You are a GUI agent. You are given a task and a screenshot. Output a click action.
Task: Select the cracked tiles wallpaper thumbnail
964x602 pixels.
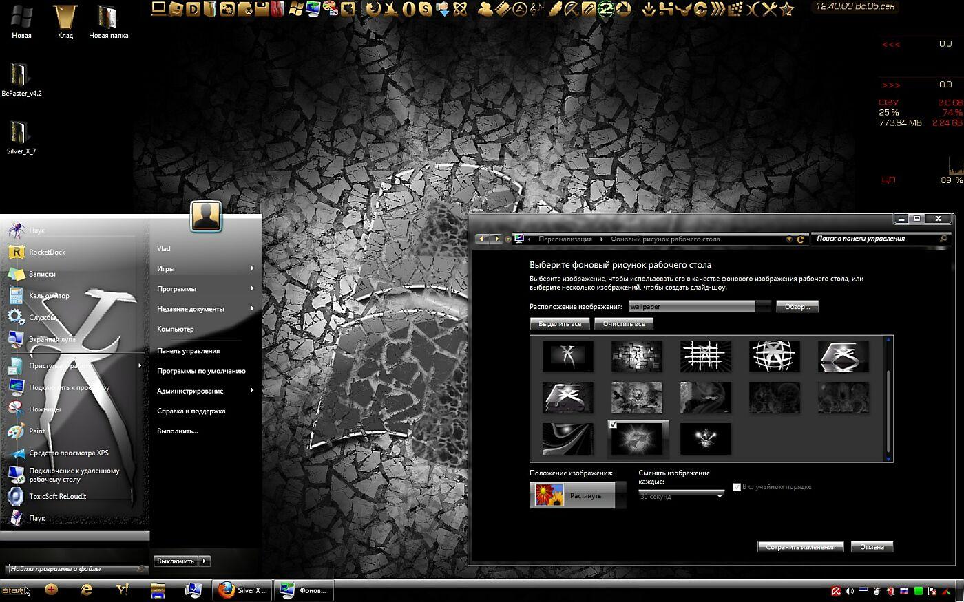(x=637, y=356)
